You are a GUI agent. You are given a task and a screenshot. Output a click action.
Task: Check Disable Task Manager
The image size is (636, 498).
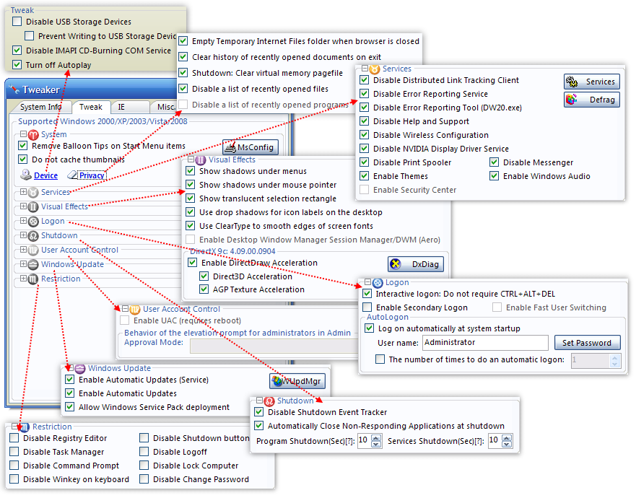coord(14,452)
